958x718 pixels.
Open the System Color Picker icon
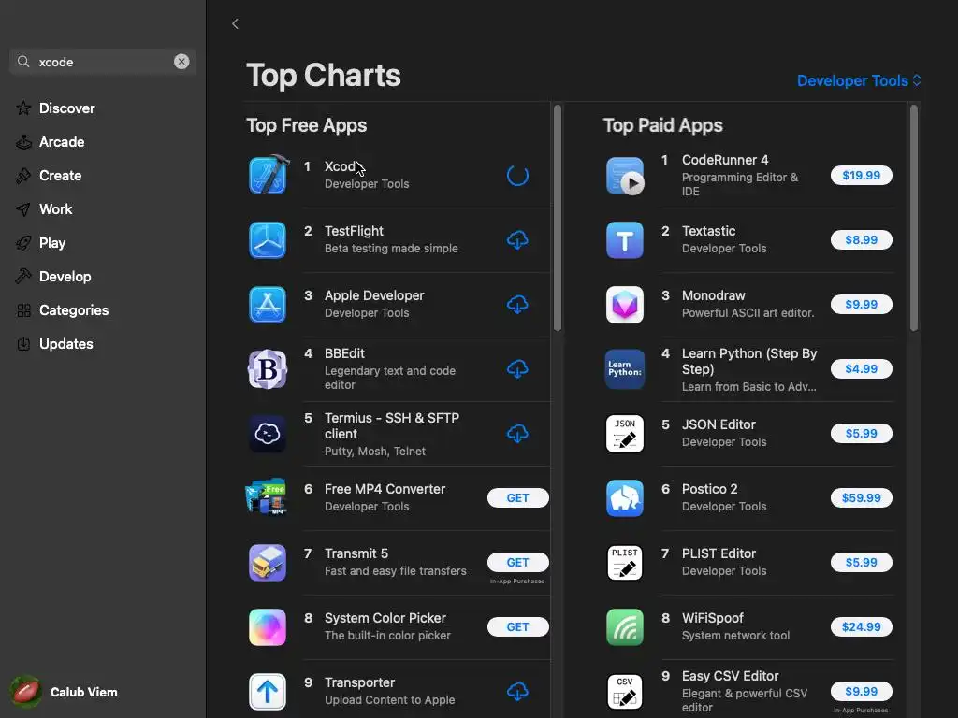[268, 627]
